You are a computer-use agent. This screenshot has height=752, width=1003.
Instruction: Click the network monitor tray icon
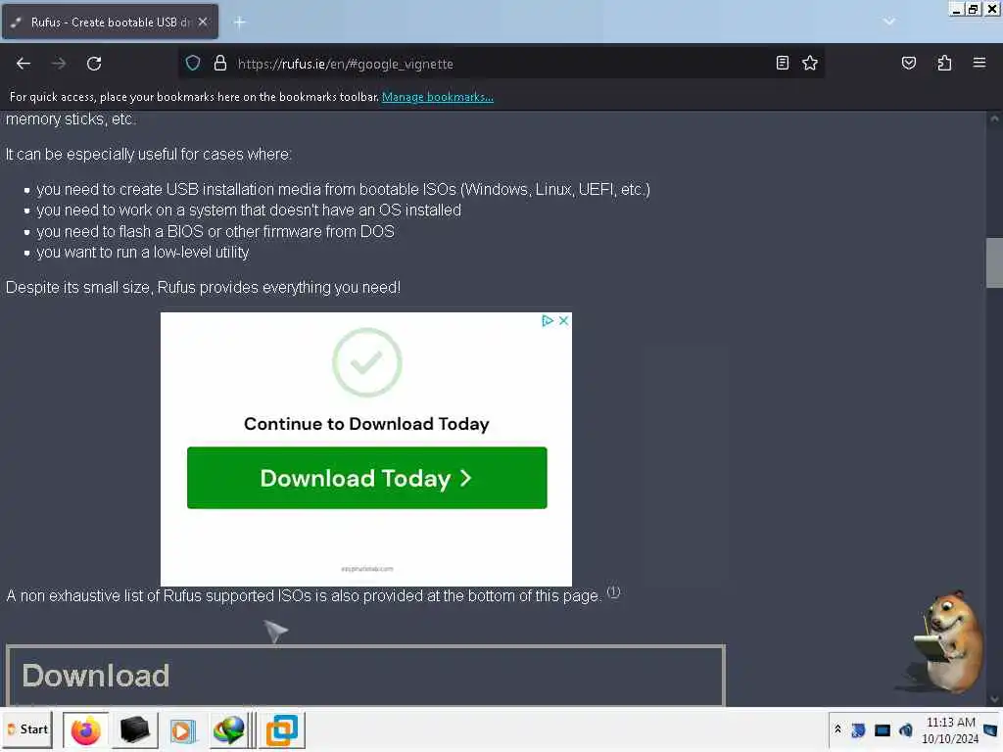point(883,730)
